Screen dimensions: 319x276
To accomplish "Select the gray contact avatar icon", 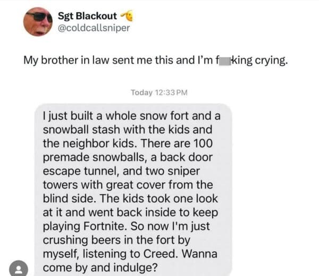I will 19,269.
